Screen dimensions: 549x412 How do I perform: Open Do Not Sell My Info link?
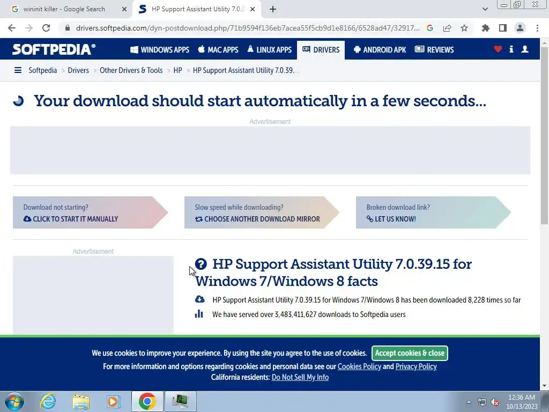pyautogui.click(x=300, y=377)
